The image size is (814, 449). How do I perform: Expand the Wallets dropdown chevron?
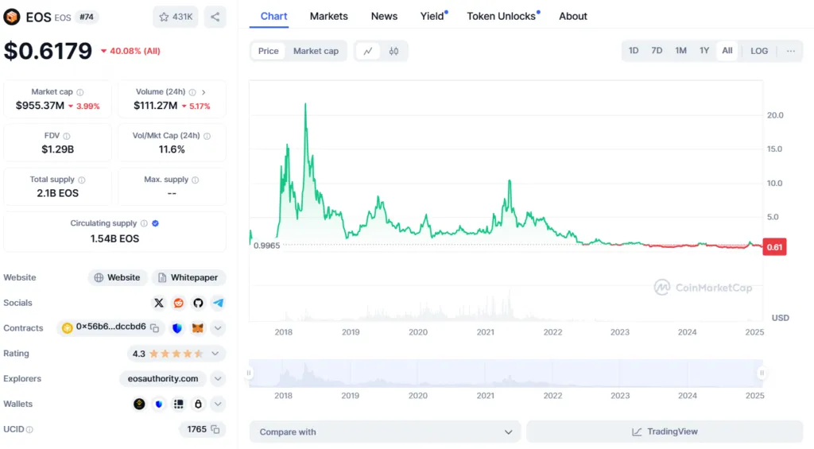coord(218,404)
